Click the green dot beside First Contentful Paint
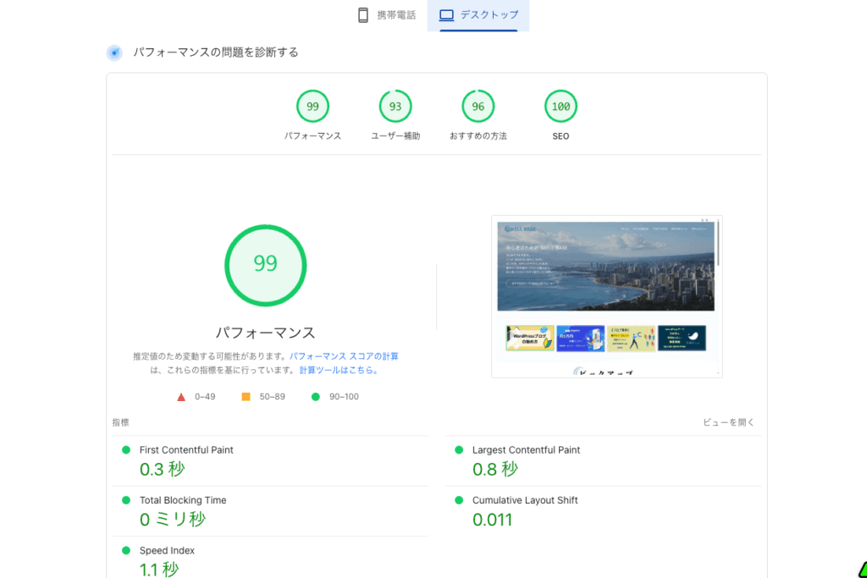 pos(127,450)
